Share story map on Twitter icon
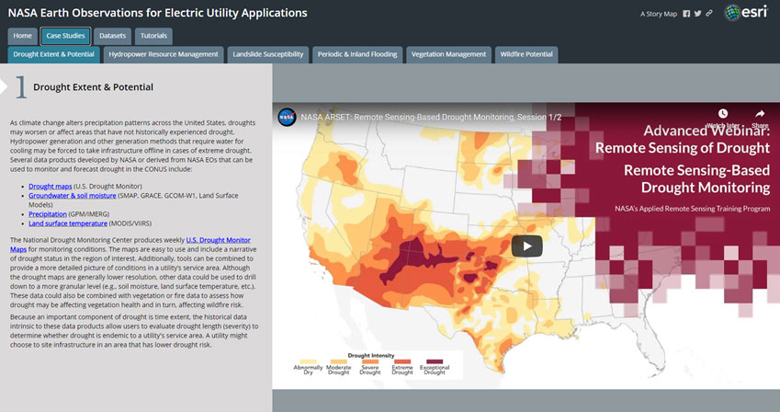This screenshot has width=780, height=412. tap(698, 14)
